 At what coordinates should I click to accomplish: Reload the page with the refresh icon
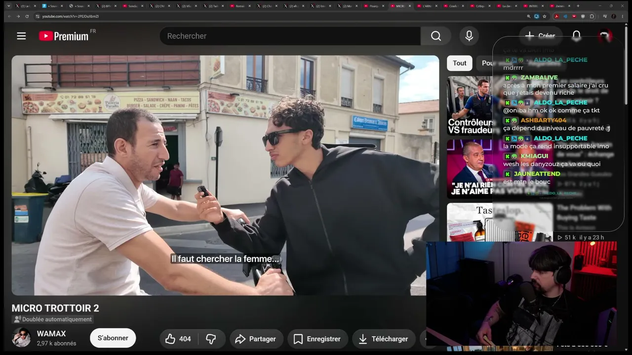pos(27,16)
